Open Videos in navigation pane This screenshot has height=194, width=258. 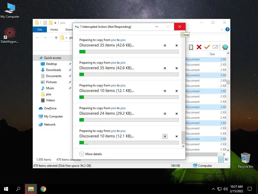tap(50, 100)
